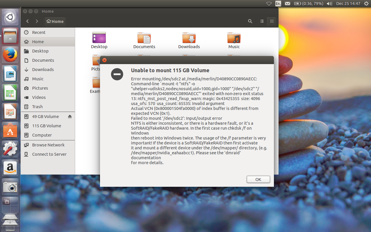The height and width of the screenshot is (232, 371).
Task: Go forward in Files navigation
Action: point(37,21)
